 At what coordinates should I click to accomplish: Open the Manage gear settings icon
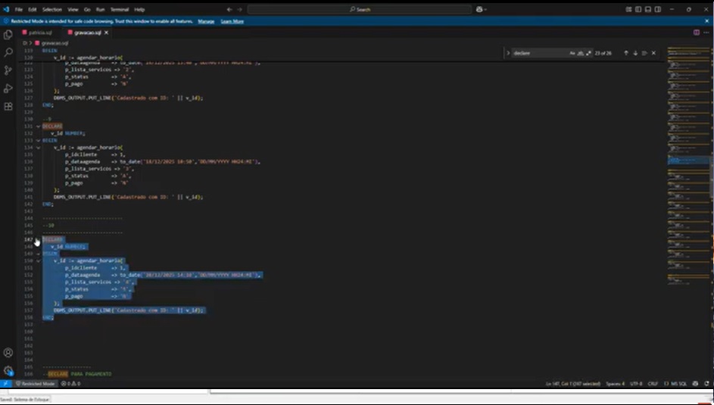click(x=8, y=370)
